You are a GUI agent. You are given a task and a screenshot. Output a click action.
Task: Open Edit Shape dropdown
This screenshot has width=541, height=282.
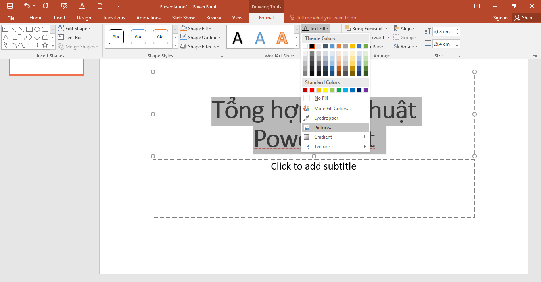point(75,29)
